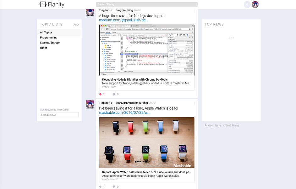
Task: Click the 'TOP NEWS' heading
Action: coord(214,24)
